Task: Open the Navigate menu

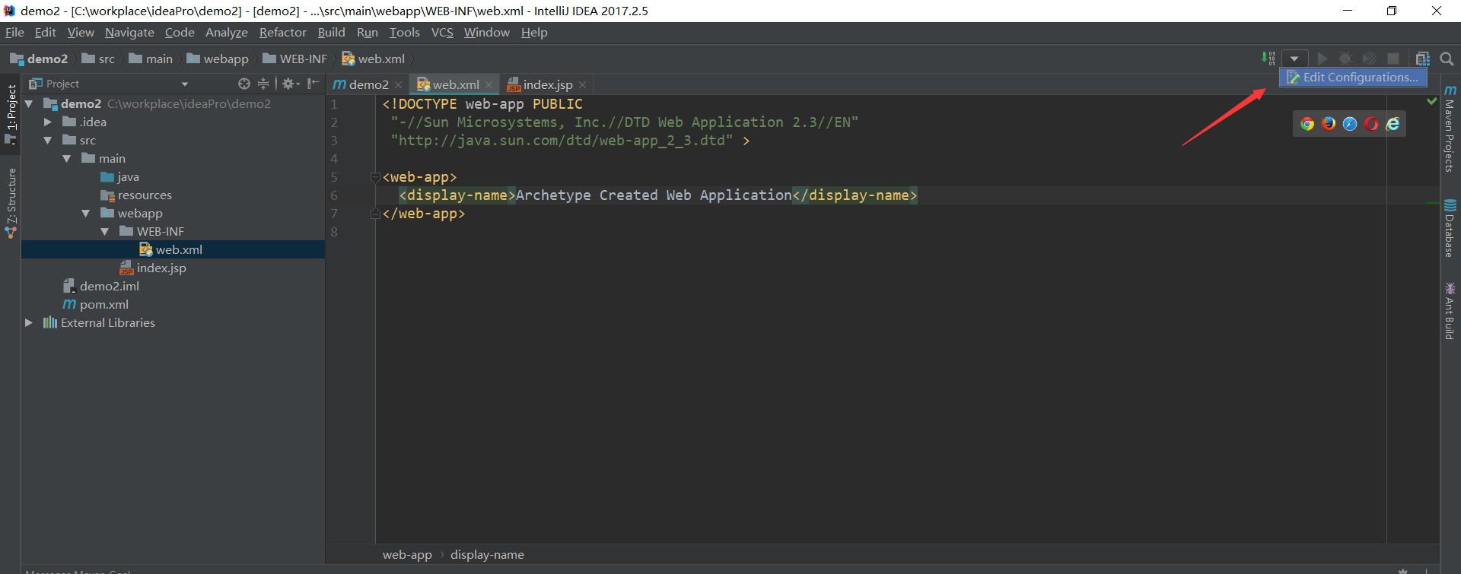Action: tap(129, 32)
